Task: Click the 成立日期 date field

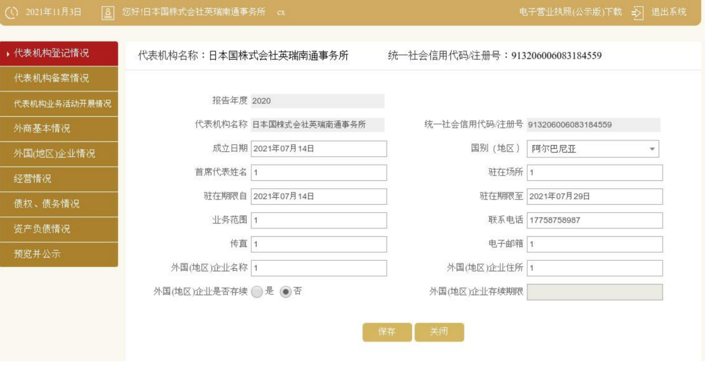Action: tap(319, 149)
